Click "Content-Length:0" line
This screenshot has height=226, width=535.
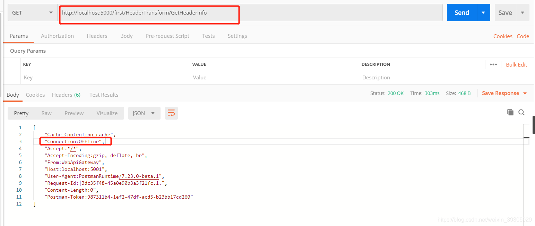click(71, 190)
